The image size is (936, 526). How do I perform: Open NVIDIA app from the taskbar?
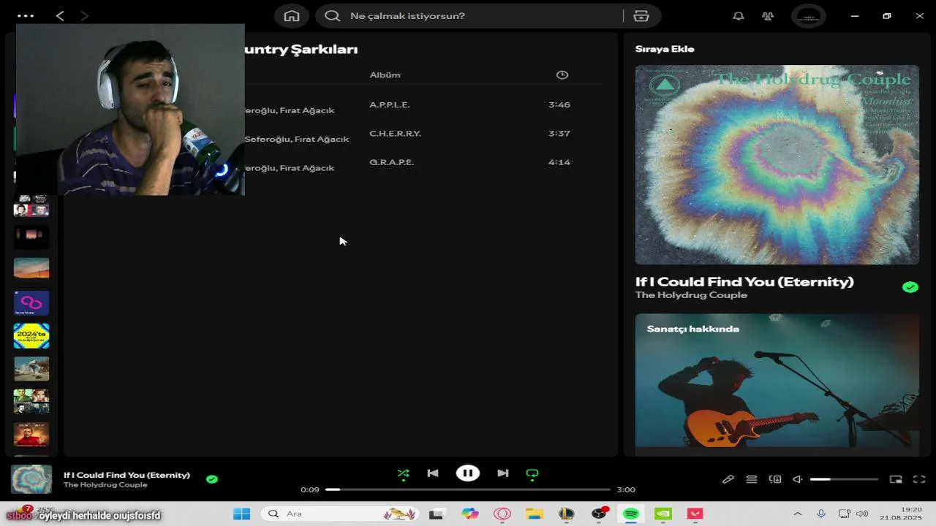click(x=663, y=514)
